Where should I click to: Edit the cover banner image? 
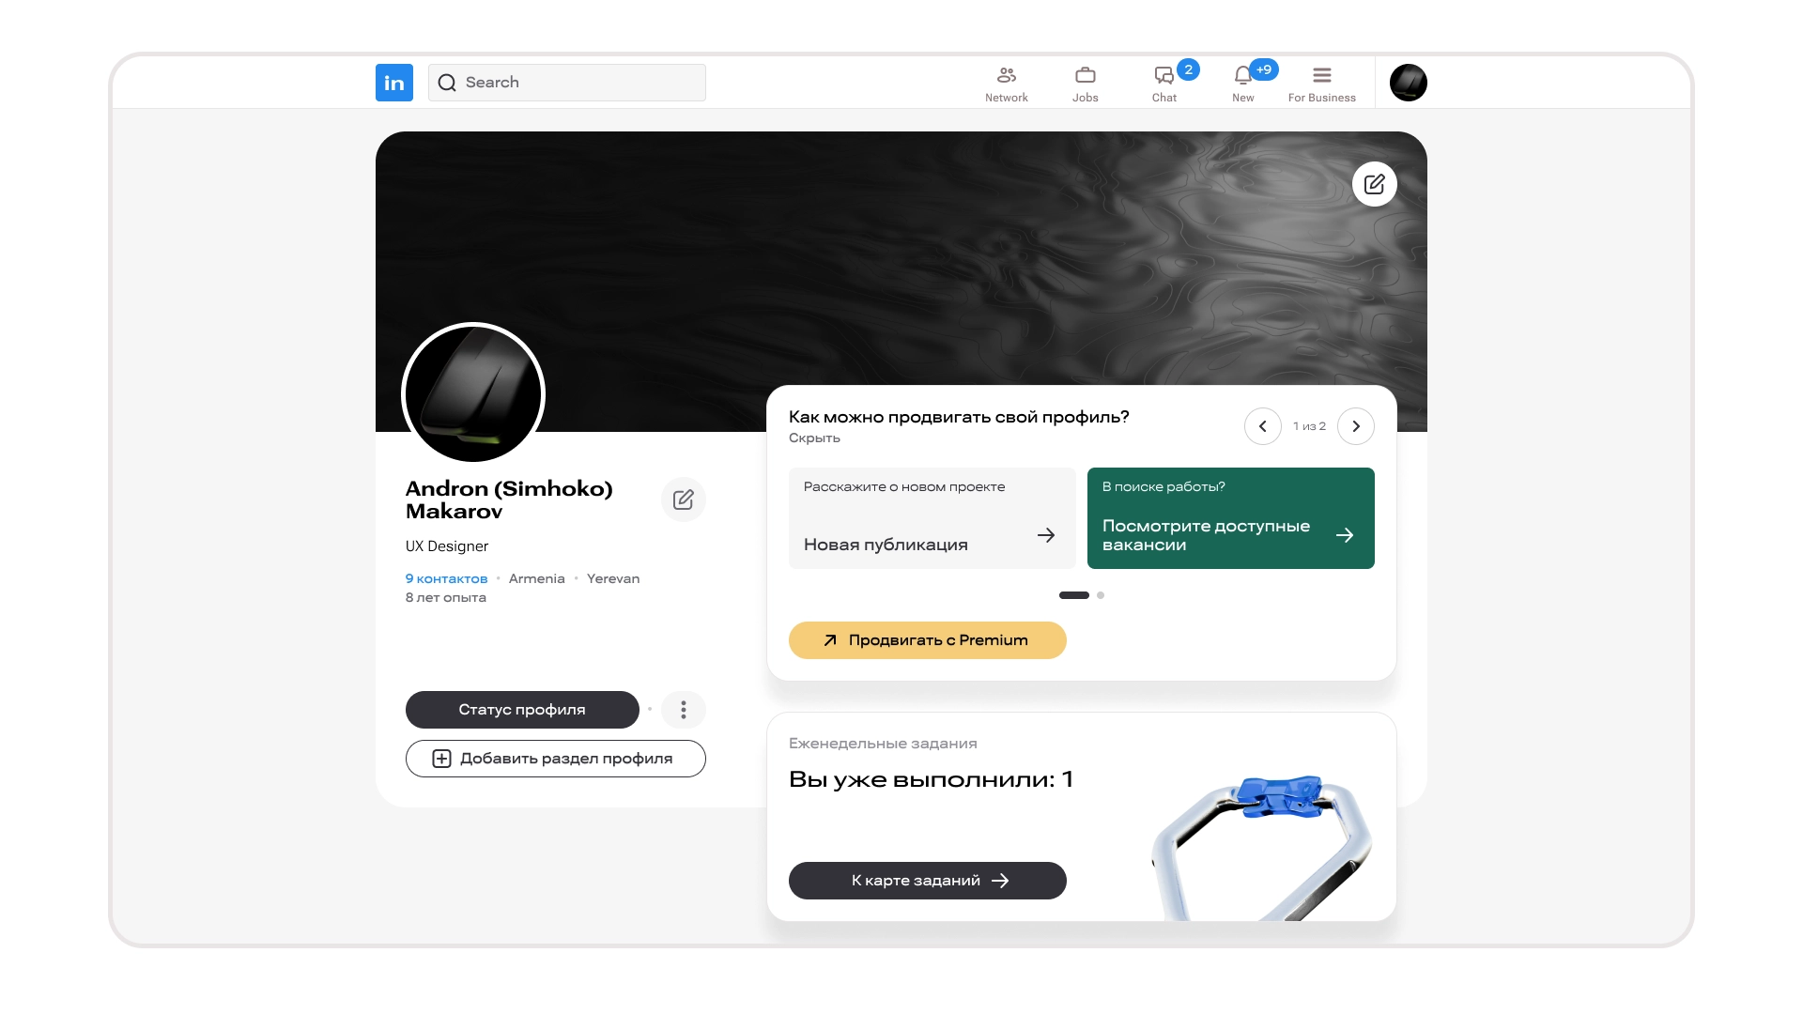point(1374,184)
